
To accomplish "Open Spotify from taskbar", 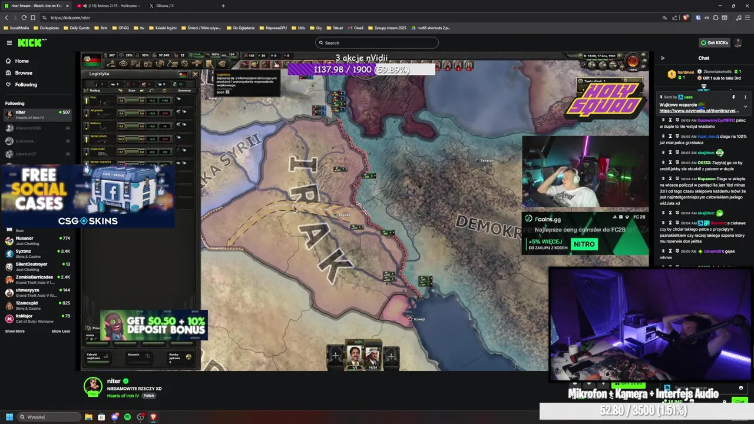I will 127,417.
